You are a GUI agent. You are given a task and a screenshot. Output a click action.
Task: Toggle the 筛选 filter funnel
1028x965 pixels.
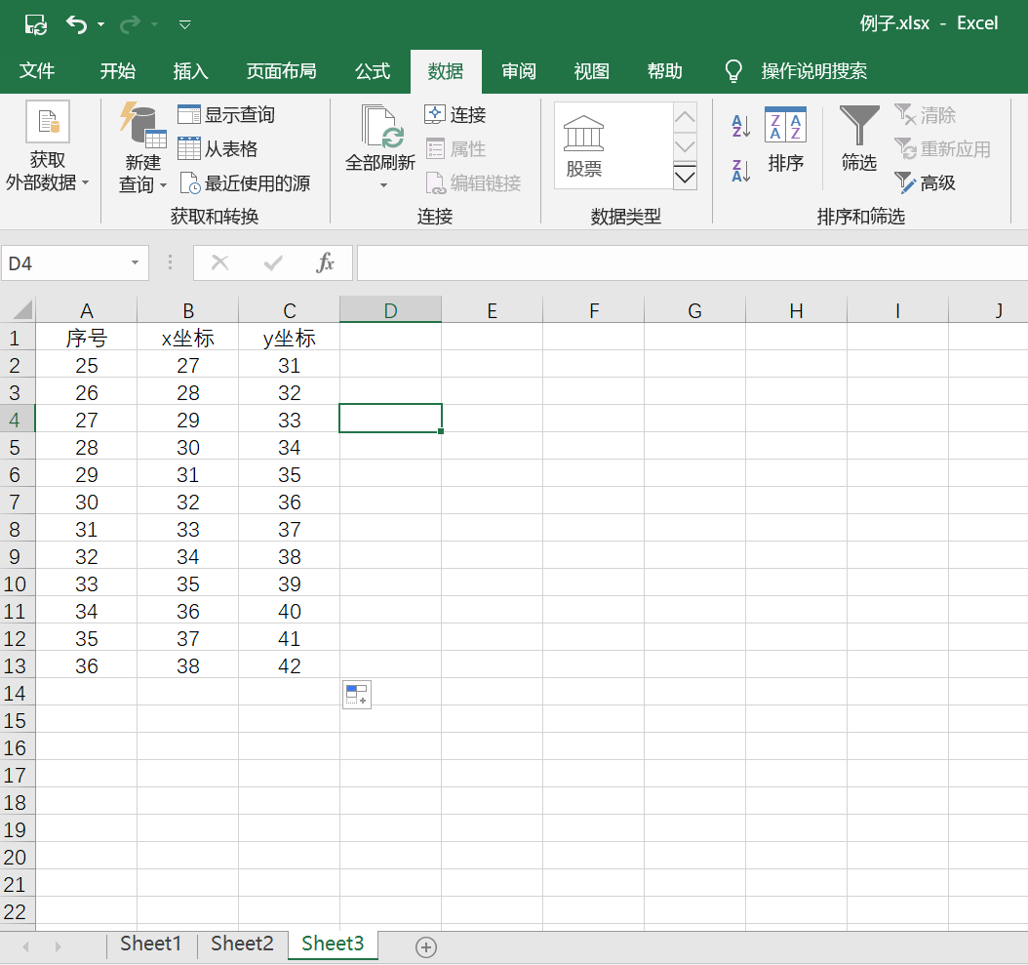point(859,140)
